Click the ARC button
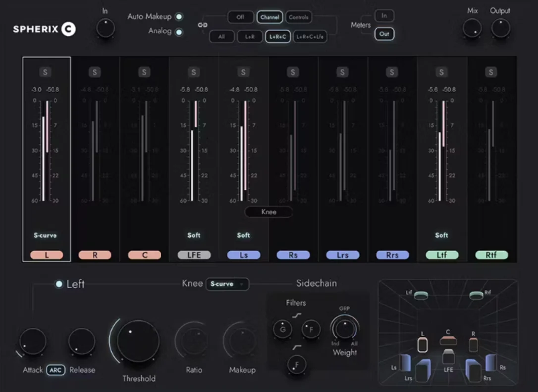Screen dimensions: 538x392 (x=55, y=370)
